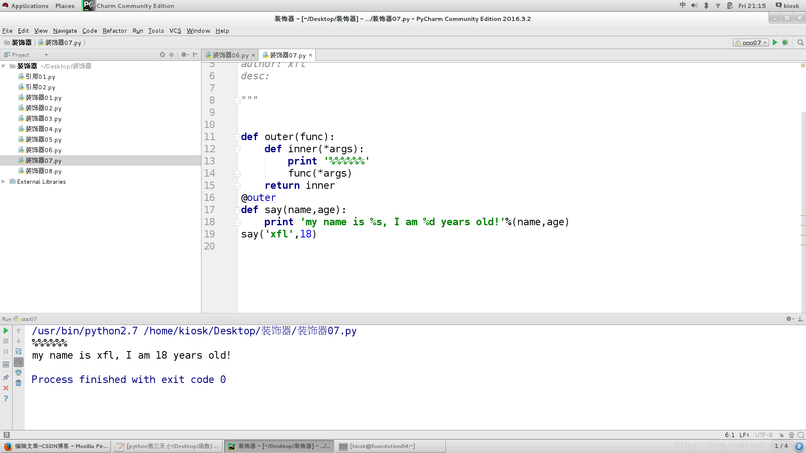
Task: Expand the External Libraries tree node
Action: 3,182
